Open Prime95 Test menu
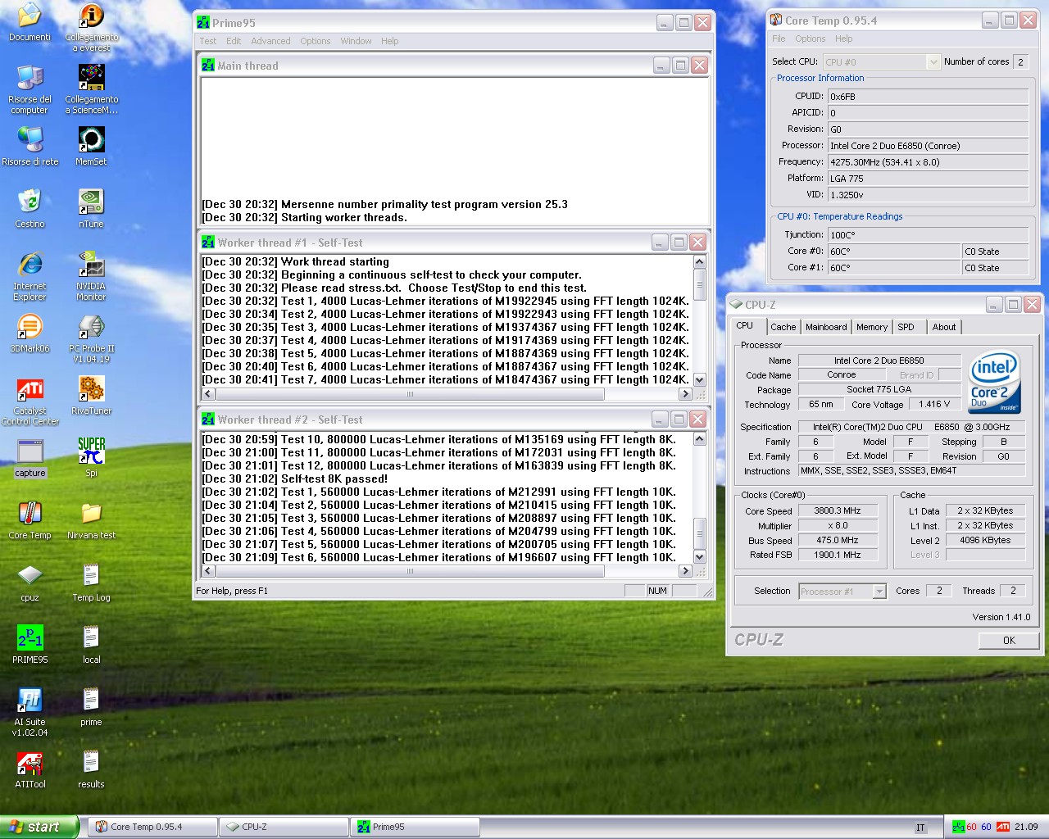Image resolution: width=1049 pixels, height=839 pixels. pos(208,41)
